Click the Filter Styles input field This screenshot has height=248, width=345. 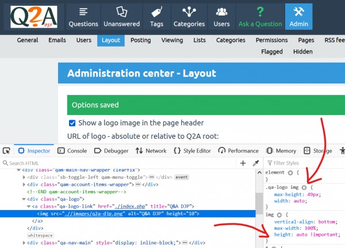(x=305, y=163)
